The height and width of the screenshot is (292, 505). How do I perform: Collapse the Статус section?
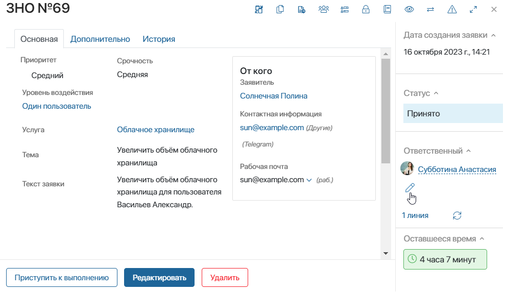[x=436, y=93]
